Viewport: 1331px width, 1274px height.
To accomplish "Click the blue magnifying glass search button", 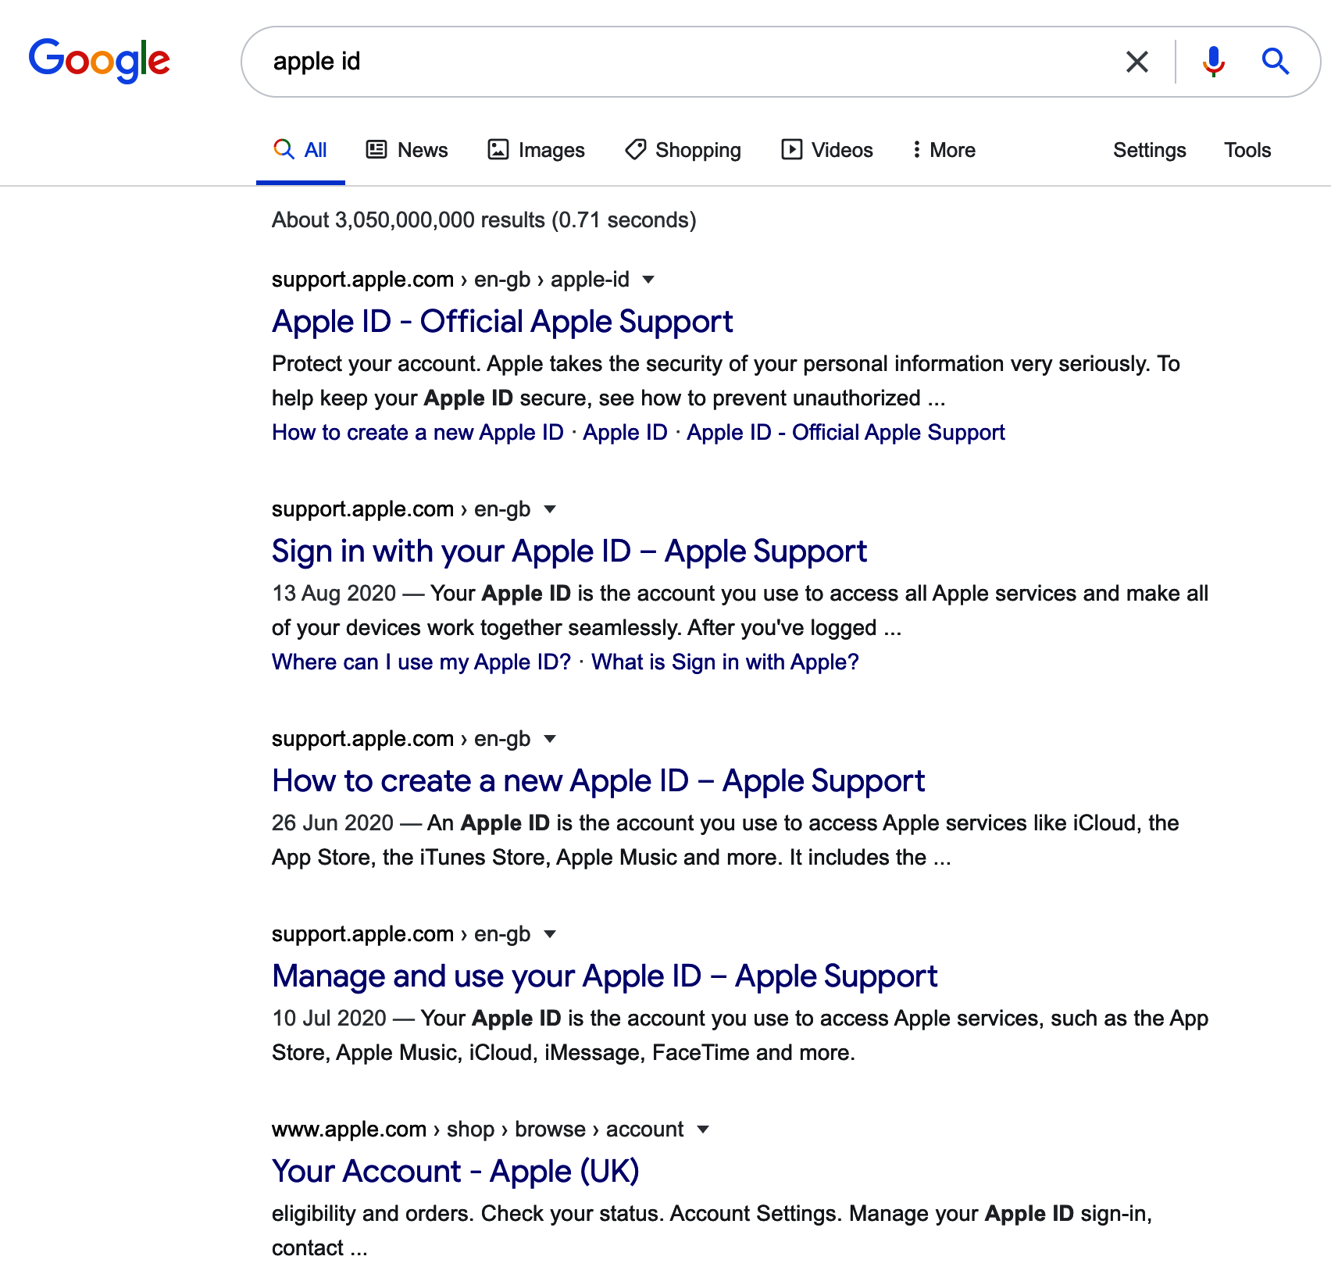I will coord(1275,61).
